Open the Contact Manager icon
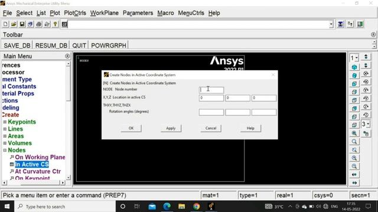Image resolution: width=378 pixels, height=212 pixels. pyautogui.click(x=360, y=24)
